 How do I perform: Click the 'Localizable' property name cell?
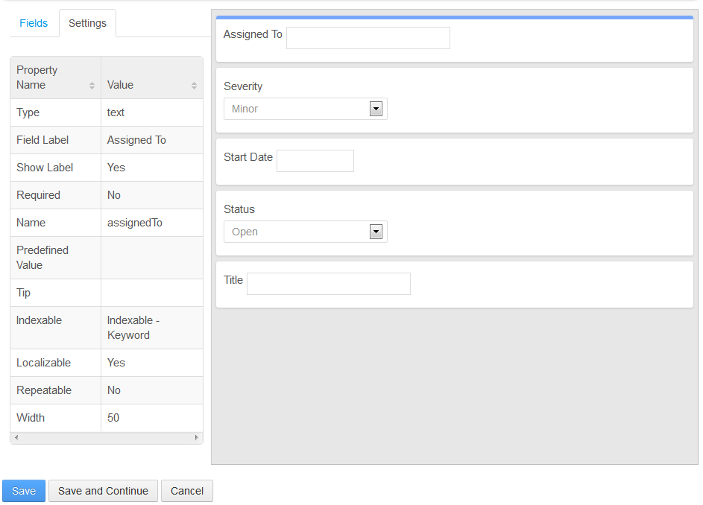(56, 363)
